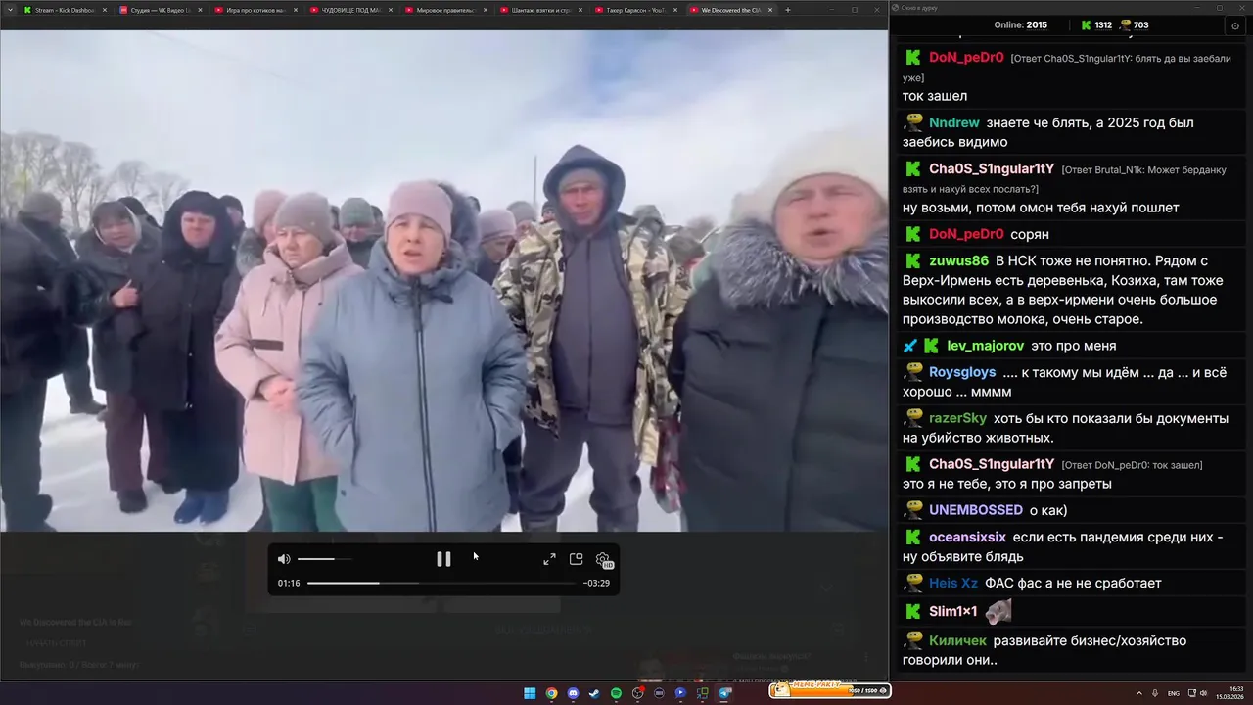Switch to Шантаж, взятки tab
Image resolution: width=1253 pixels, height=705 pixels.
(539, 10)
